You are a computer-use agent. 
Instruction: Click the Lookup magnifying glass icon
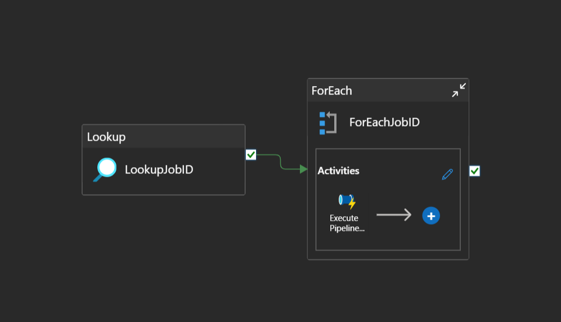(105, 169)
